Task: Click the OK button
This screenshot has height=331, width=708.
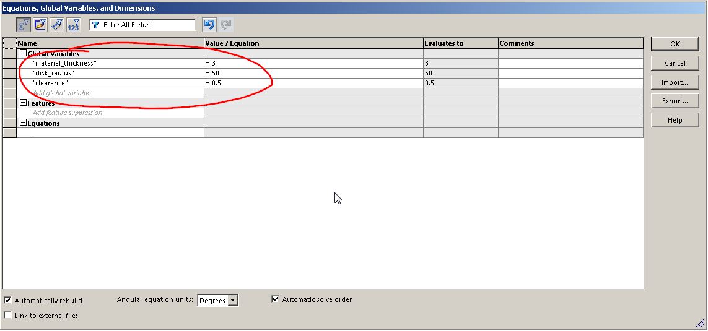Action: [x=675, y=44]
